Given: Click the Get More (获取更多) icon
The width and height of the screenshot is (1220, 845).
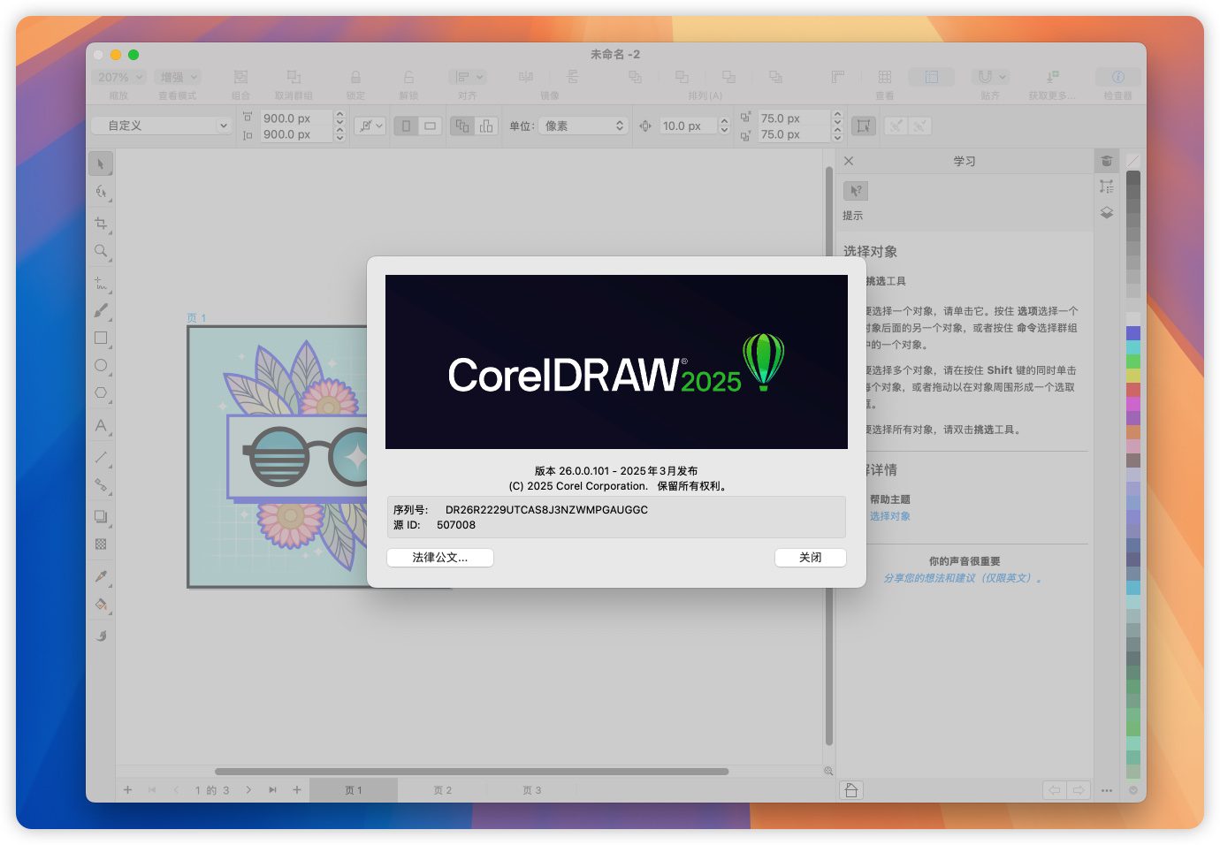Looking at the screenshot, I should 1052,77.
